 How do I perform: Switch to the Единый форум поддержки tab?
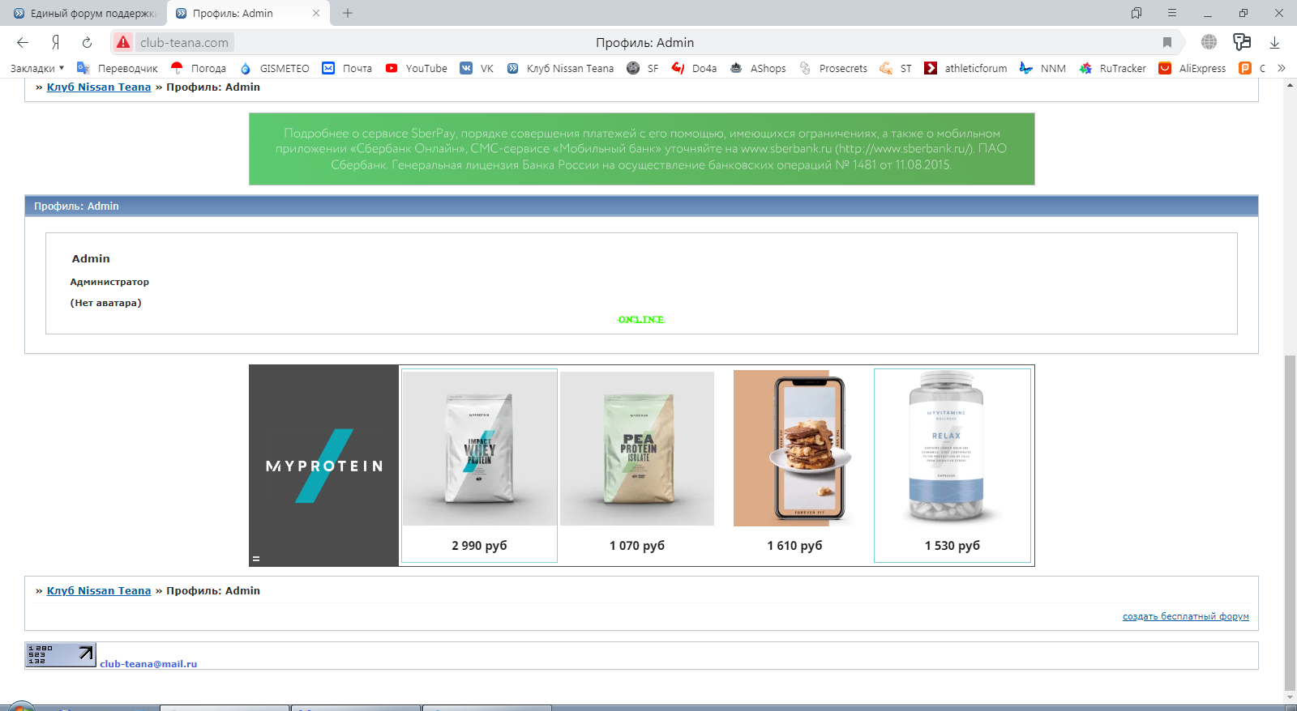click(x=83, y=13)
